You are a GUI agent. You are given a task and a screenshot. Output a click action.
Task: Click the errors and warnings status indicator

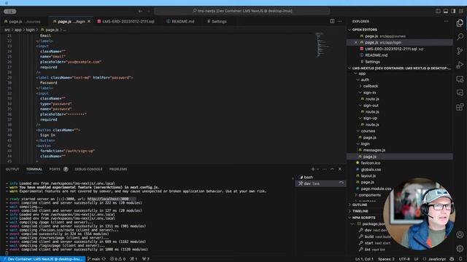(117, 259)
